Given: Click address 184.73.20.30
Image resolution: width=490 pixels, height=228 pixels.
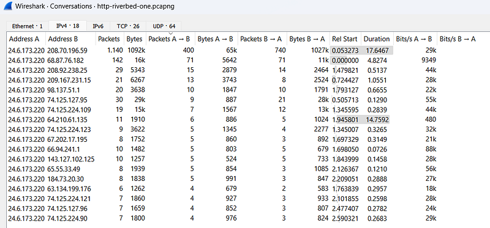Looking at the screenshot, I should 66,179.
